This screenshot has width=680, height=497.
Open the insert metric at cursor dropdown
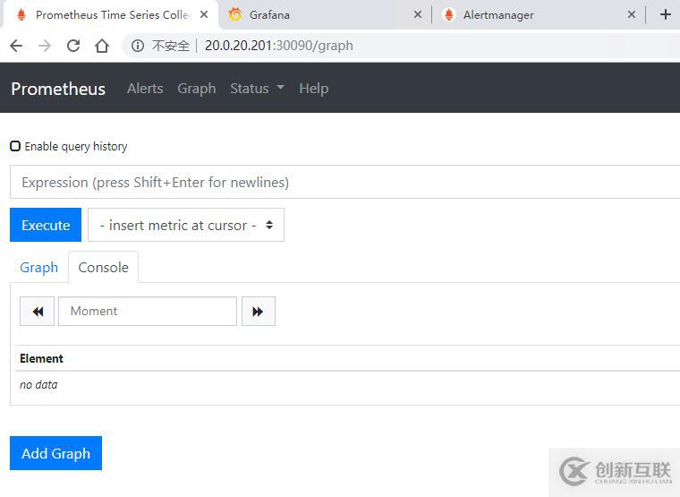pyautogui.click(x=186, y=226)
